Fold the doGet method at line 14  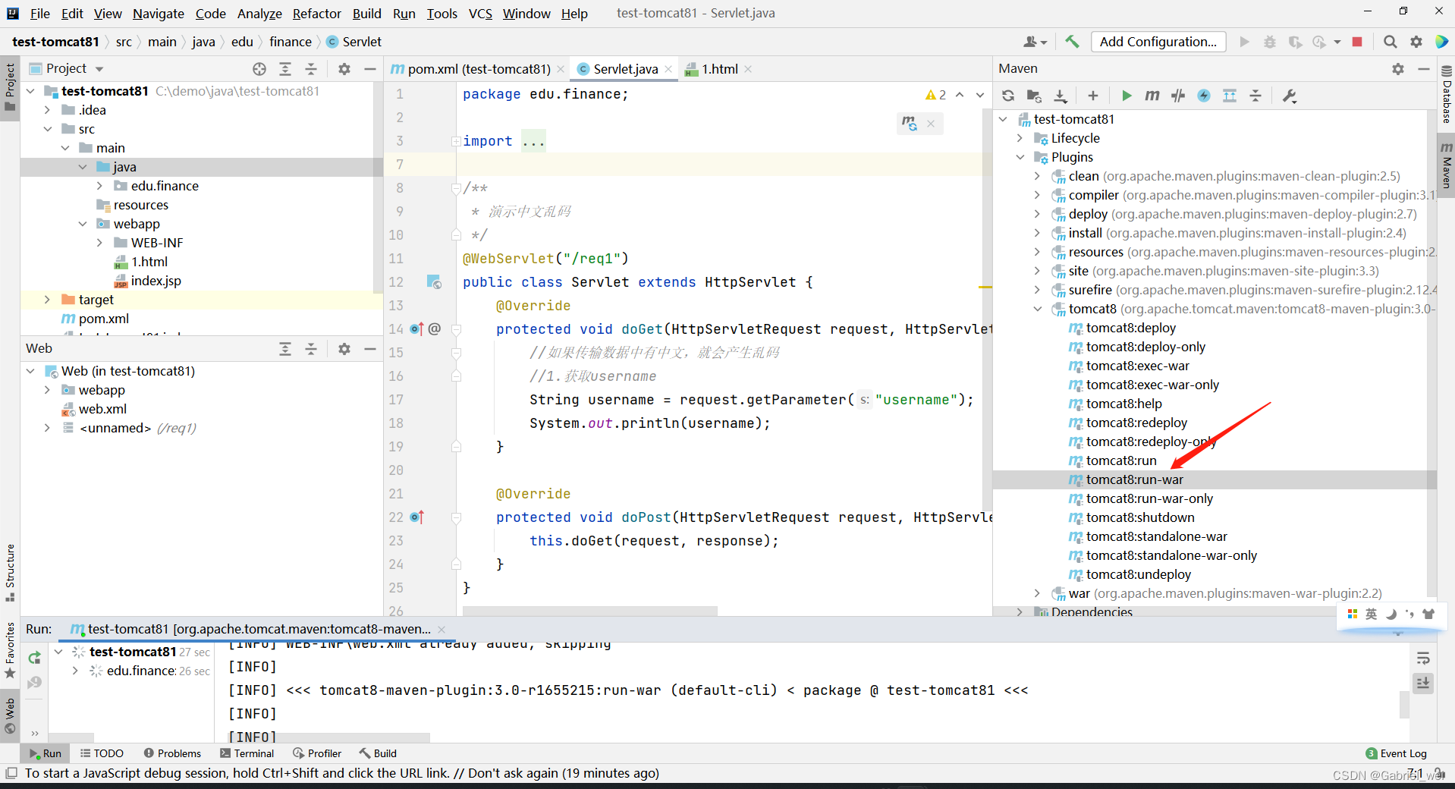(x=457, y=329)
